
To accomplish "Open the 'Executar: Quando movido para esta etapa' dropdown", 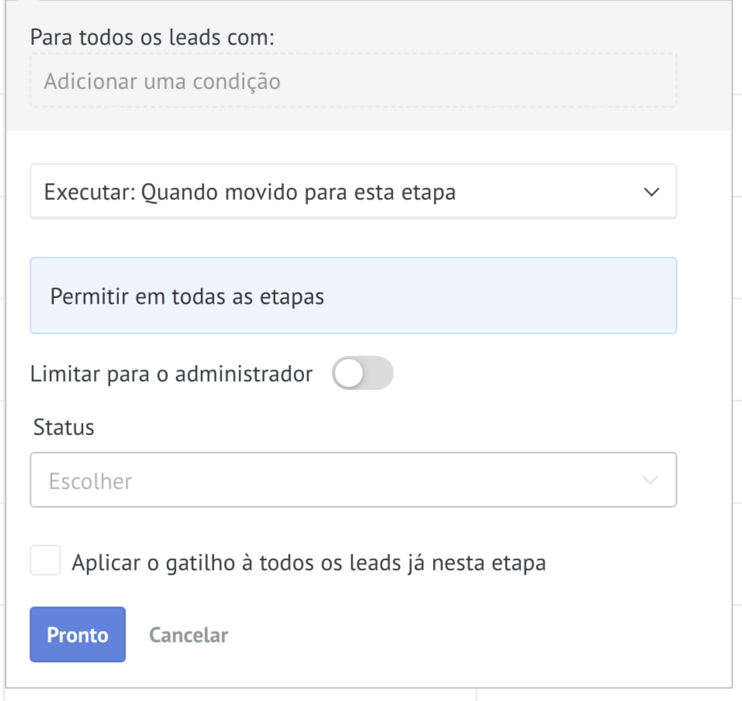I will coord(353,192).
